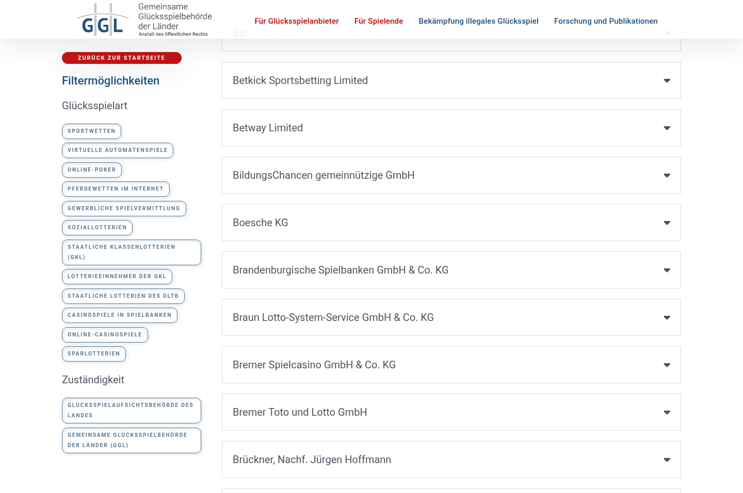
Task: Open Forschung und Publikationen menu
Action: [606, 21]
